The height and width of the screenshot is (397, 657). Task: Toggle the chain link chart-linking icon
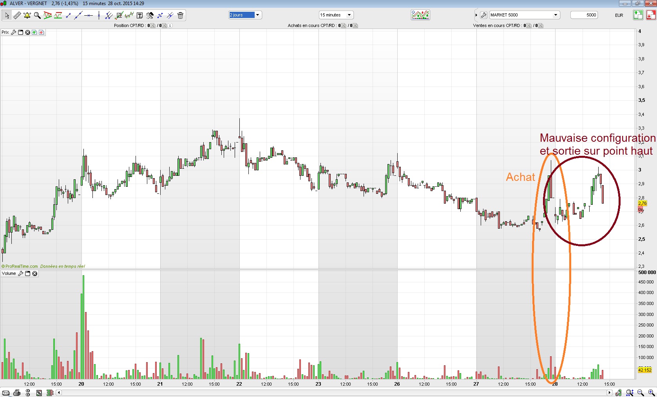28,393
